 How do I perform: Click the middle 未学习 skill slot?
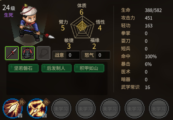(x=110, y=109)
